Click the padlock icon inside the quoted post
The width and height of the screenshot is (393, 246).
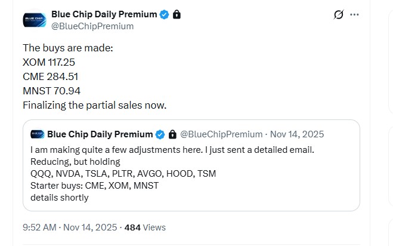click(172, 134)
